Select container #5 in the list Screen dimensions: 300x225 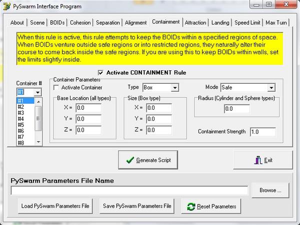25,125
